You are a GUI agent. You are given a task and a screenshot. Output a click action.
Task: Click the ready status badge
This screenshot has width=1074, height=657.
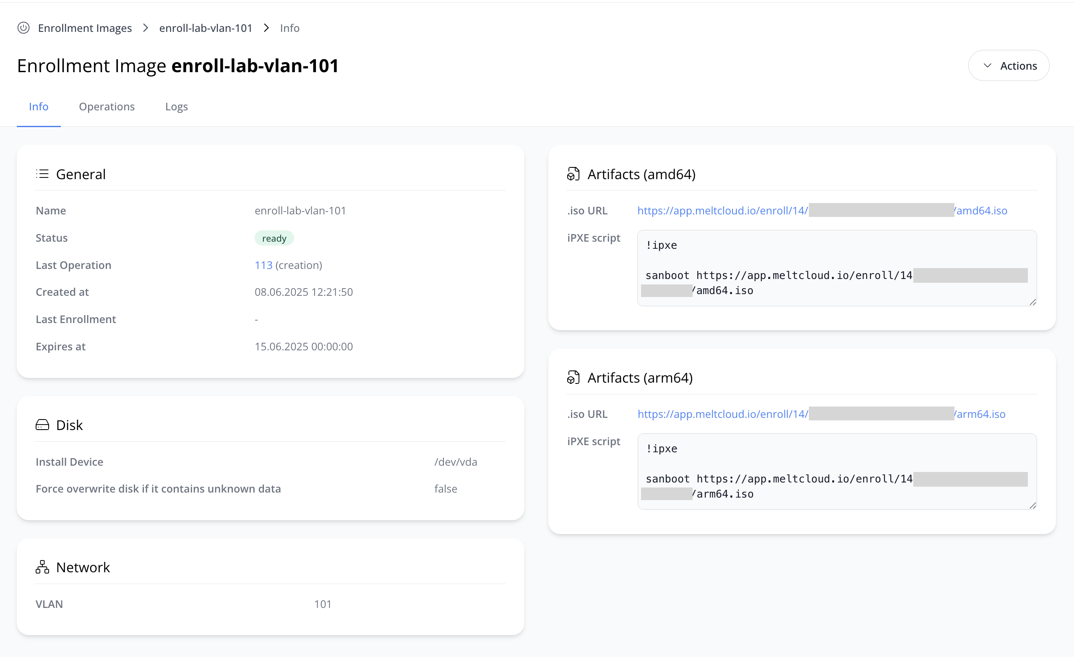[274, 238]
